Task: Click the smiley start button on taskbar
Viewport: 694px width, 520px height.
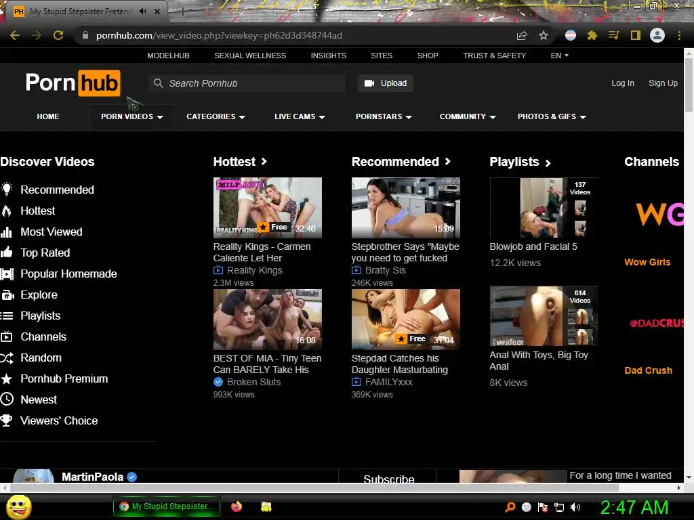Action: click(18, 506)
